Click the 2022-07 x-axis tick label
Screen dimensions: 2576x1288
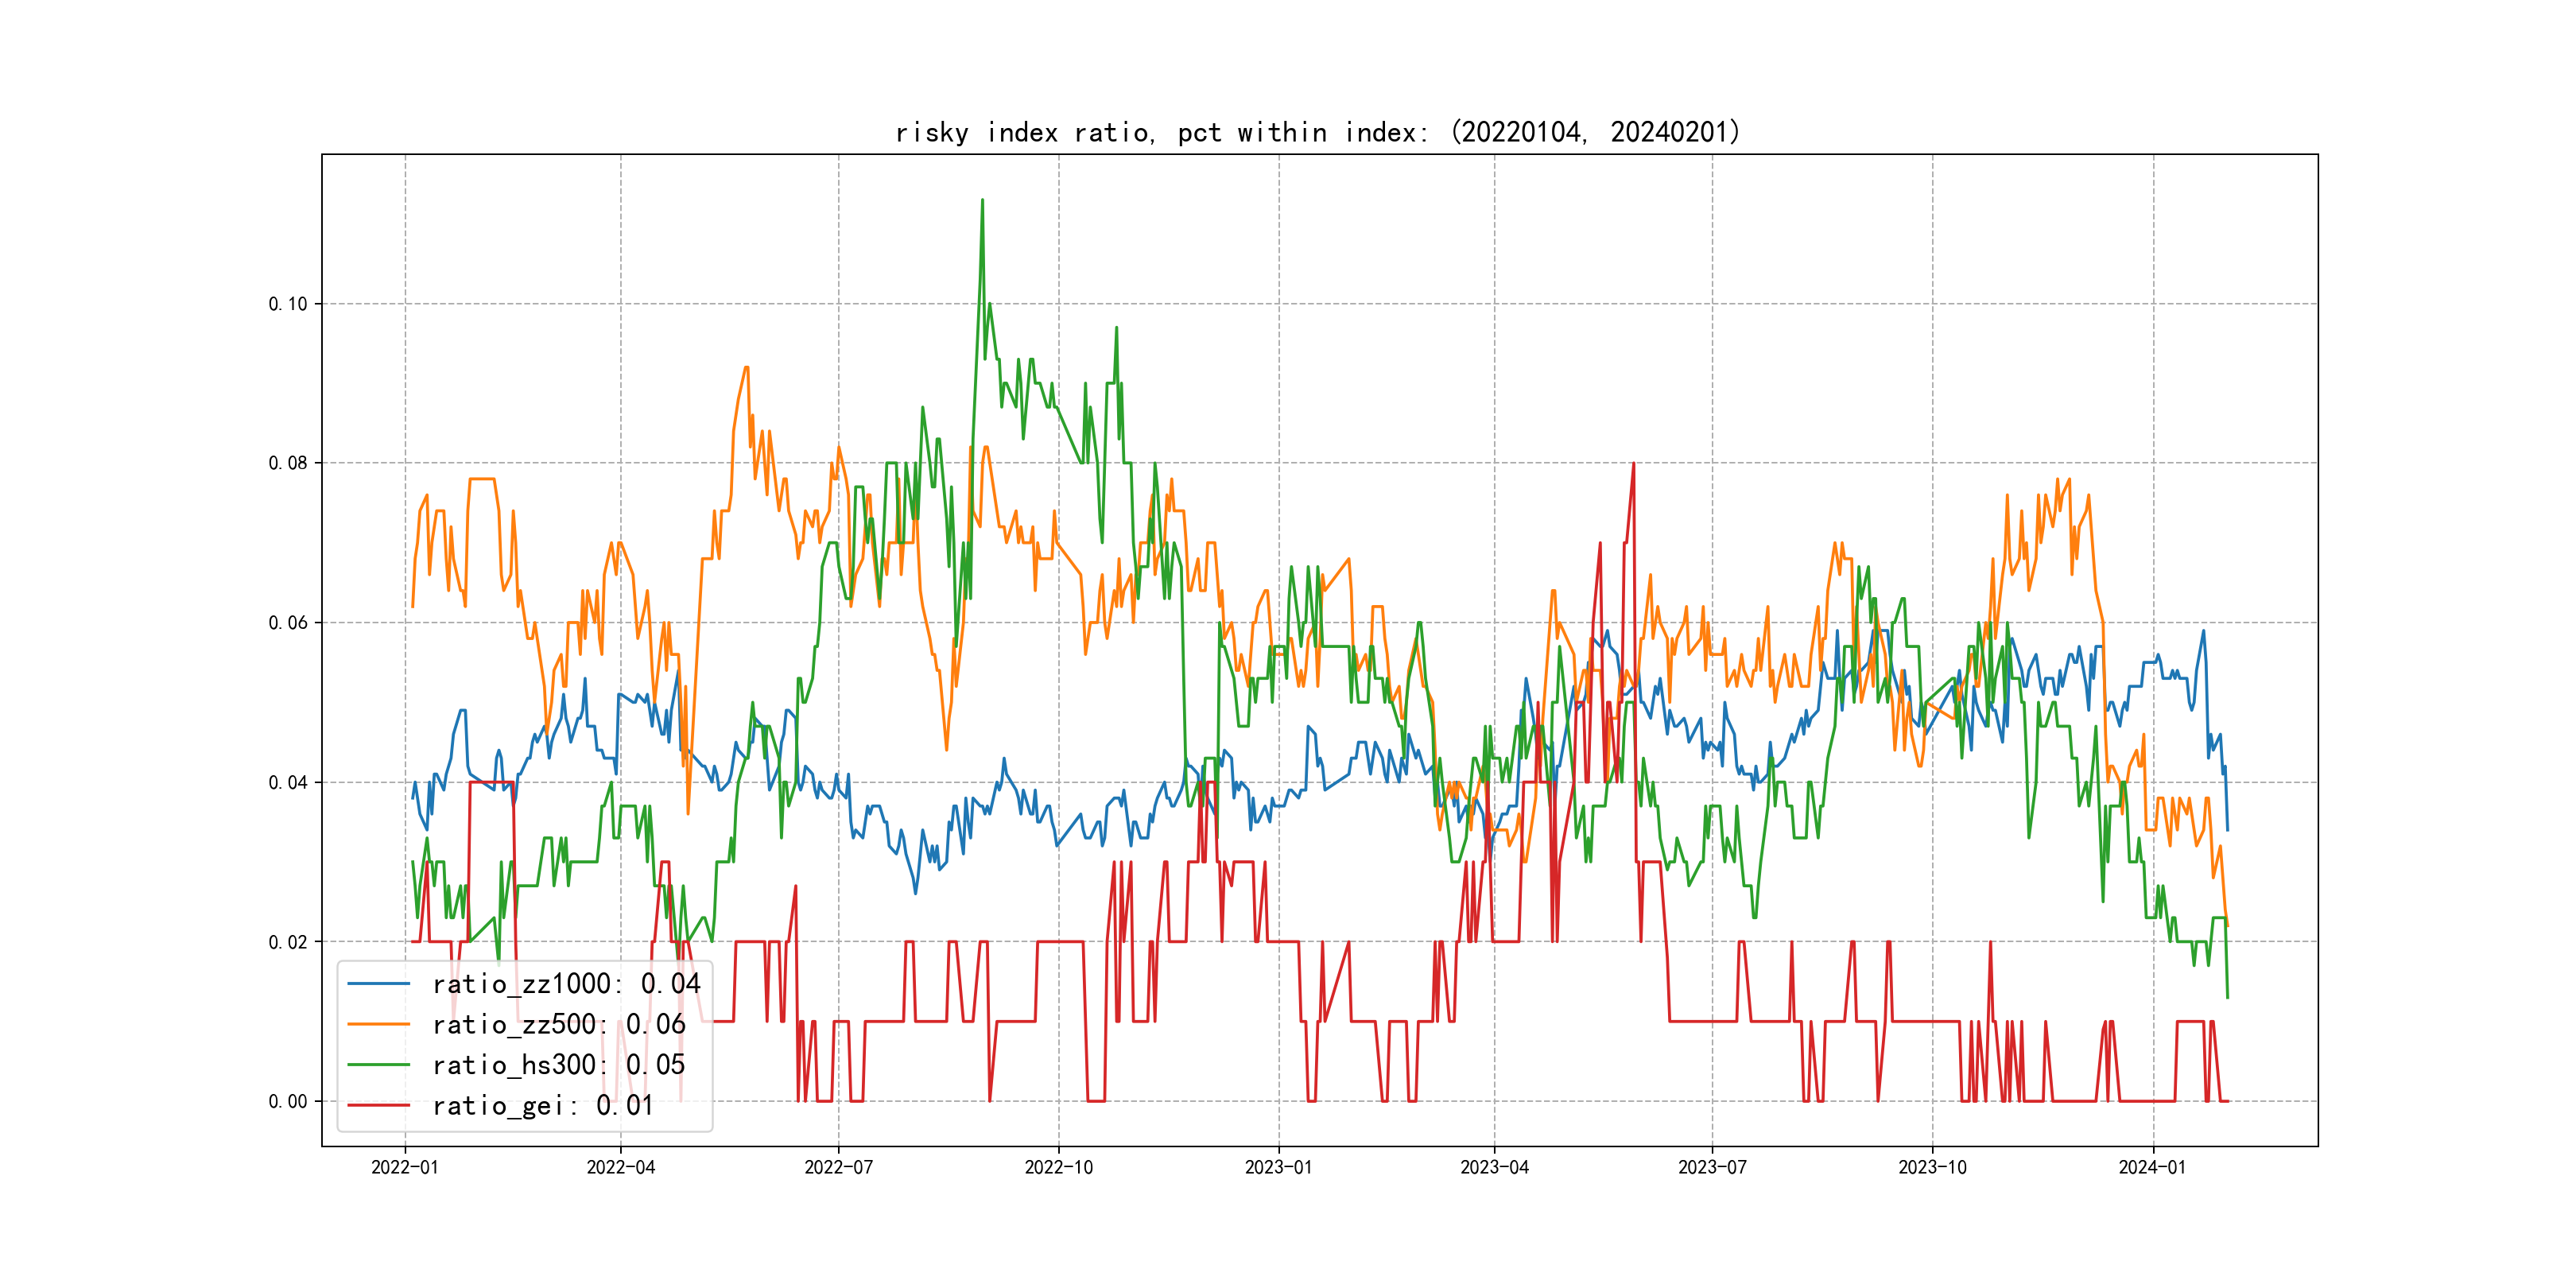click(x=838, y=1167)
